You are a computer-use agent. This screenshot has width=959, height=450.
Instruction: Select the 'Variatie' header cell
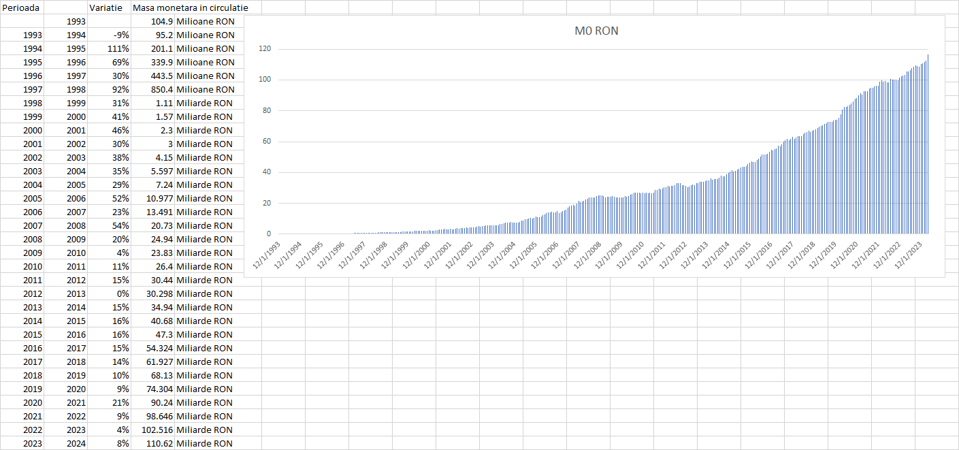110,7
